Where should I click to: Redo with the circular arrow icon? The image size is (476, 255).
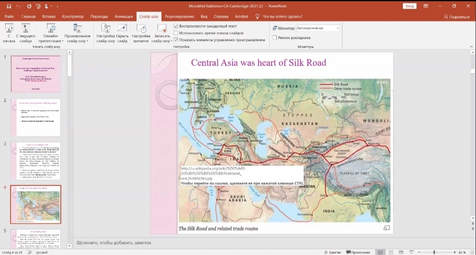click(29, 6)
